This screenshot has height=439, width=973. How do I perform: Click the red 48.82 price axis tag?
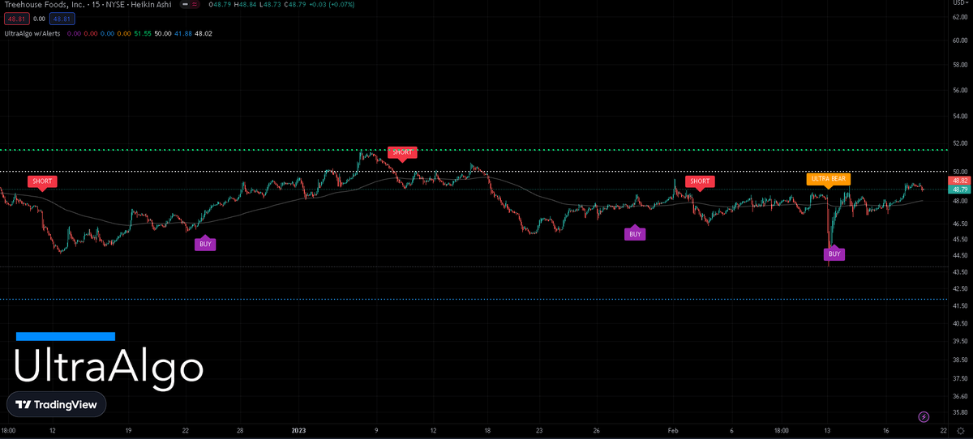click(962, 181)
